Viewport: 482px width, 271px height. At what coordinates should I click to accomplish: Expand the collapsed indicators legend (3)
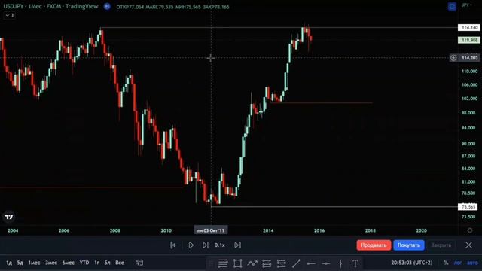pos(10,15)
